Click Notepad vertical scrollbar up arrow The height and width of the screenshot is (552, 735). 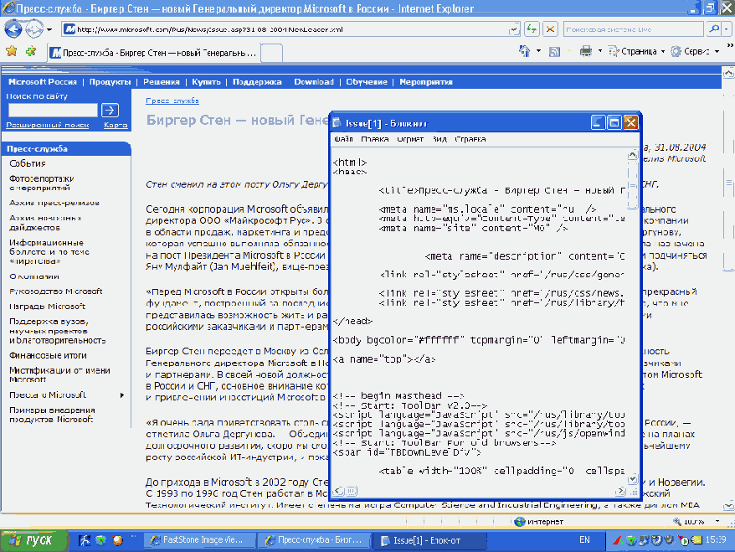click(x=632, y=155)
